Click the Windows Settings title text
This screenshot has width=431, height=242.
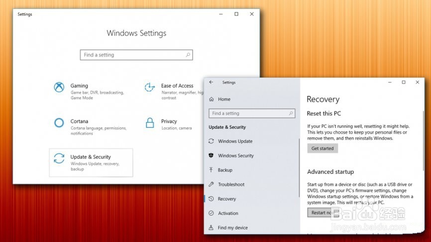coord(136,33)
